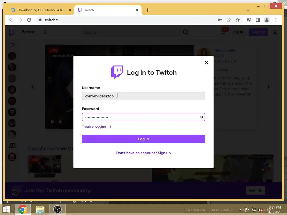Open the Trouble logging in? link
Screen dimensions: 287x215
pos(96,127)
